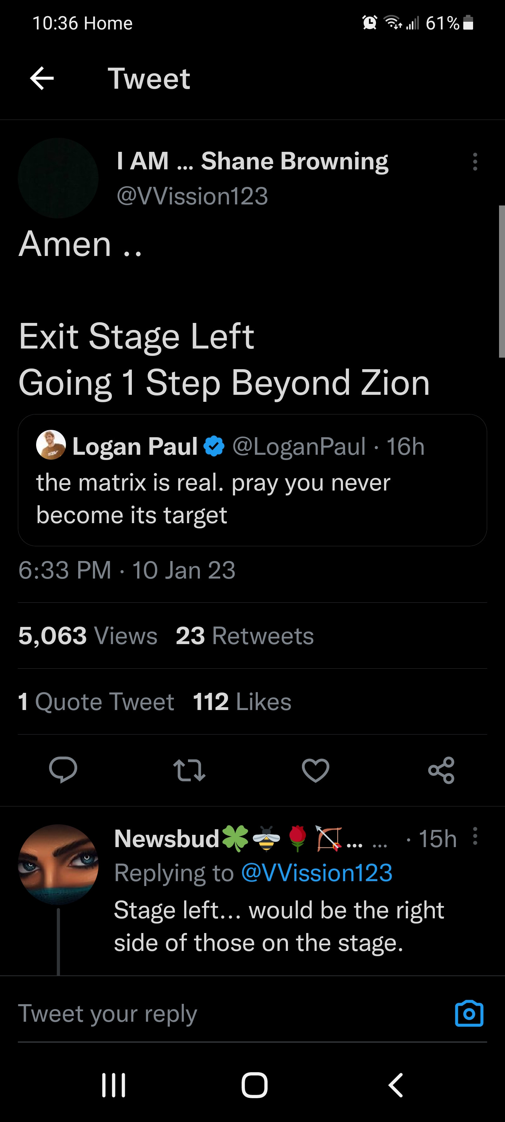
Task: Open camera icon in reply bar
Action: [x=469, y=1014]
